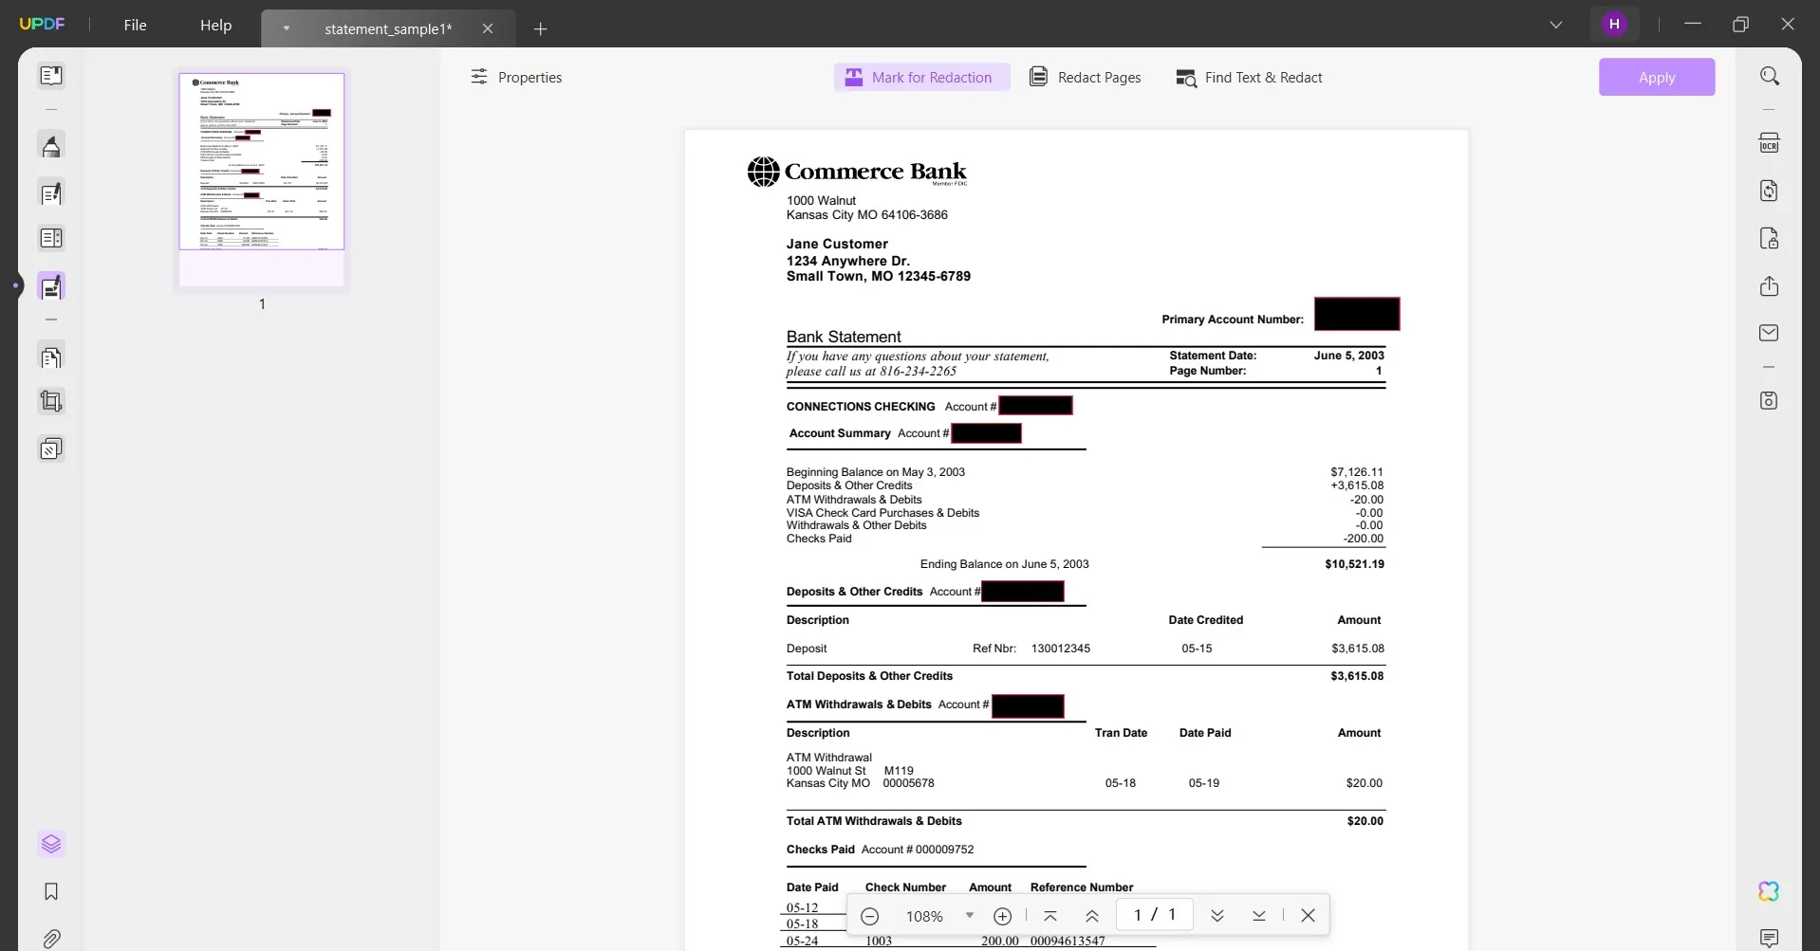1820x951 pixels.
Task: Select page 1 thumbnail
Action: 262,179
